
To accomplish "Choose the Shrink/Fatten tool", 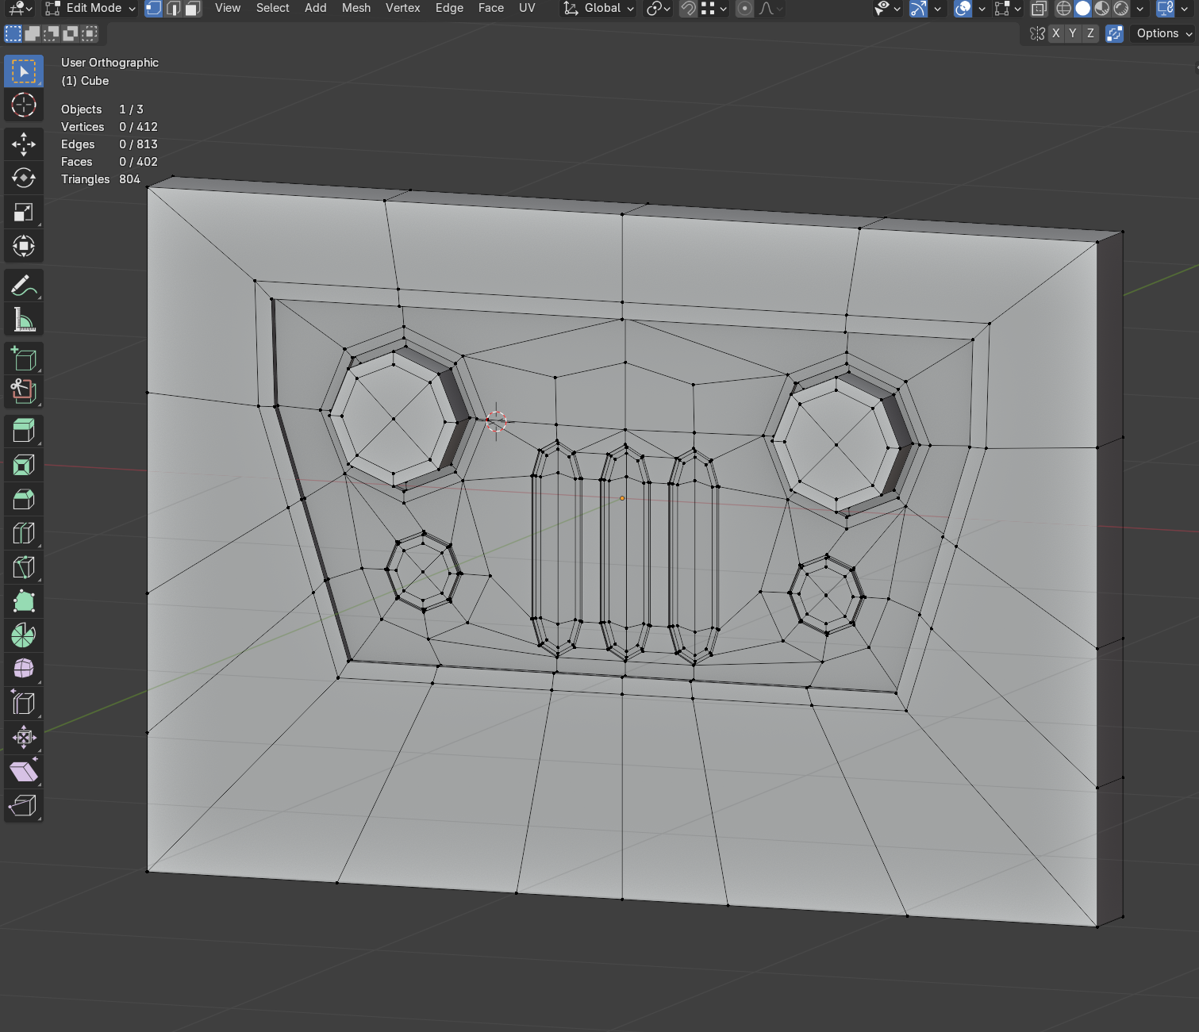I will click(x=24, y=737).
